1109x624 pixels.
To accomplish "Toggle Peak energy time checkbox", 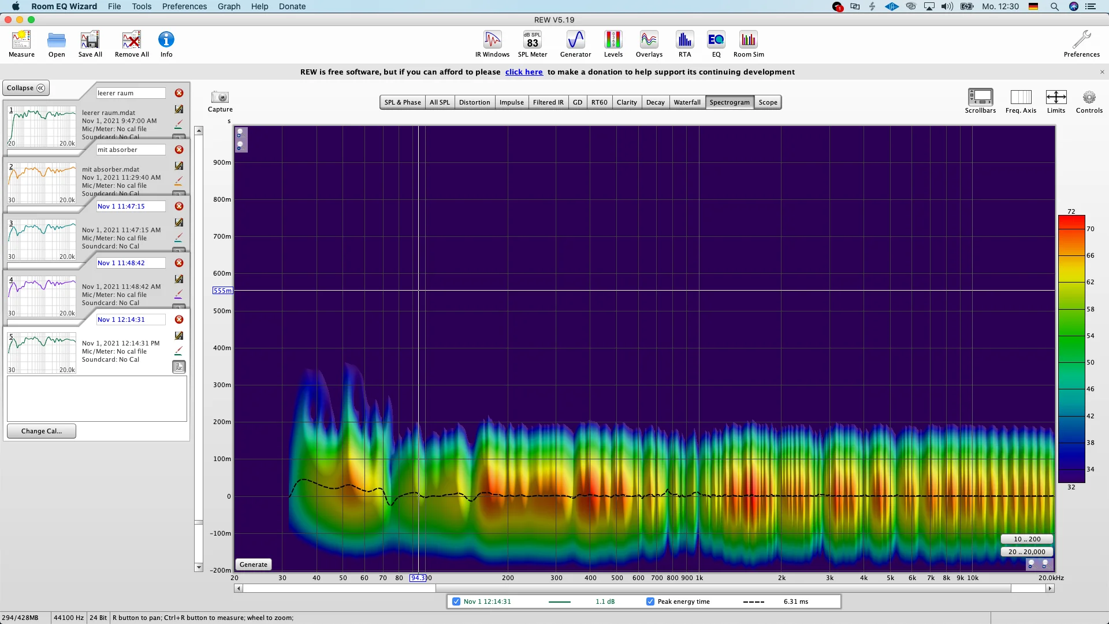I will (x=650, y=601).
